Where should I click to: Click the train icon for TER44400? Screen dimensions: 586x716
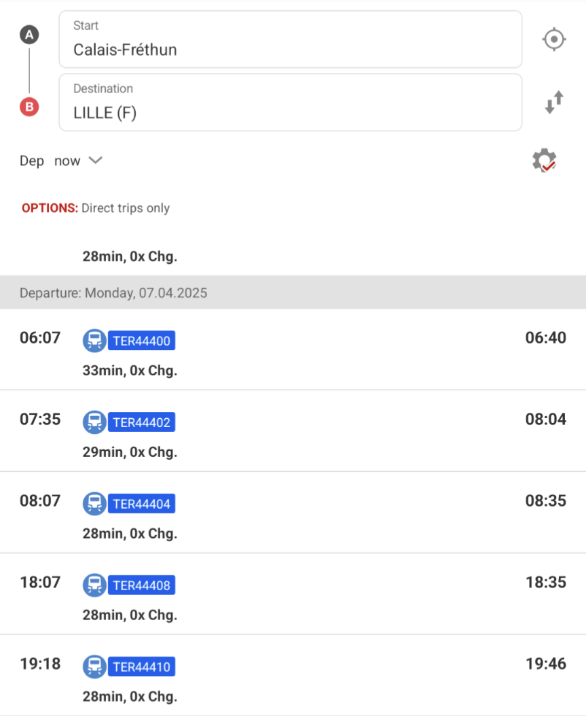(94, 341)
